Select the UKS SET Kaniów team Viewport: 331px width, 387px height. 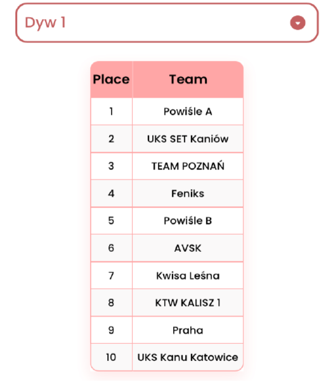pos(188,139)
